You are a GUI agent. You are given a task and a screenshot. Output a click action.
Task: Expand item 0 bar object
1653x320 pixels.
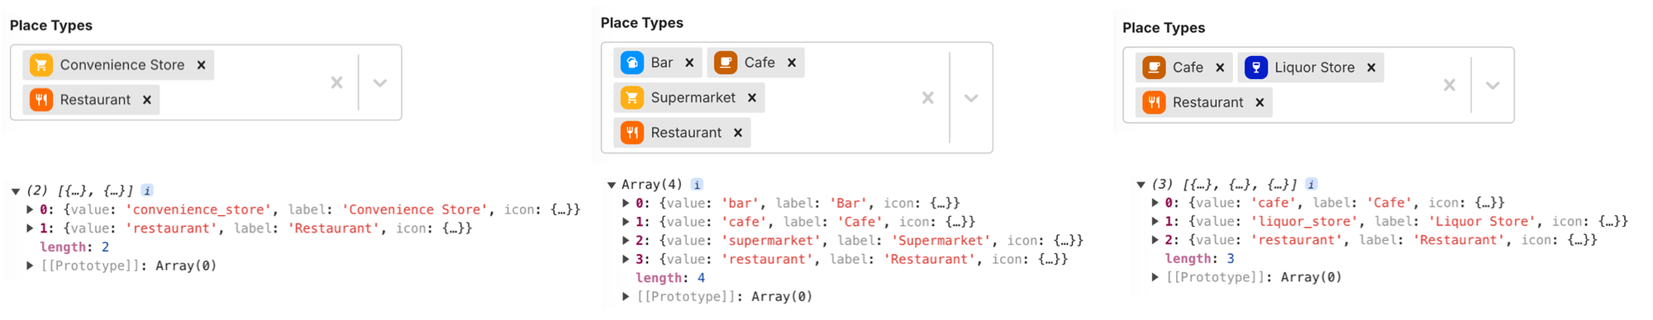click(x=626, y=203)
